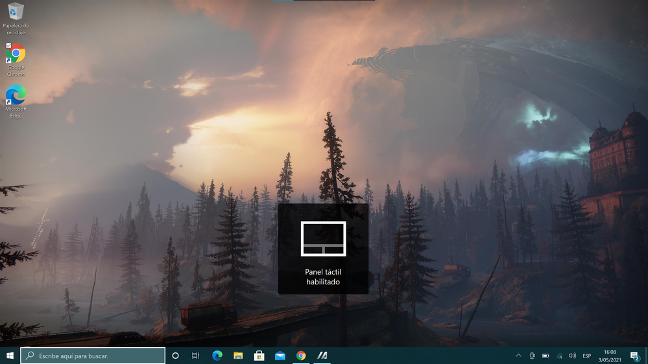Open the ESP input language selector
The height and width of the screenshot is (364, 648).
pyautogui.click(x=586, y=356)
